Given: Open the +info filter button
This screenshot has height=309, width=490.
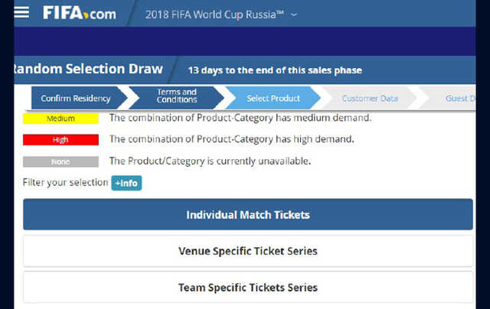Looking at the screenshot, I should 126,183.
